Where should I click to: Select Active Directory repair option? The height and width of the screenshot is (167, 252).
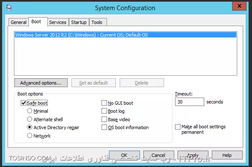coord(30,127)
